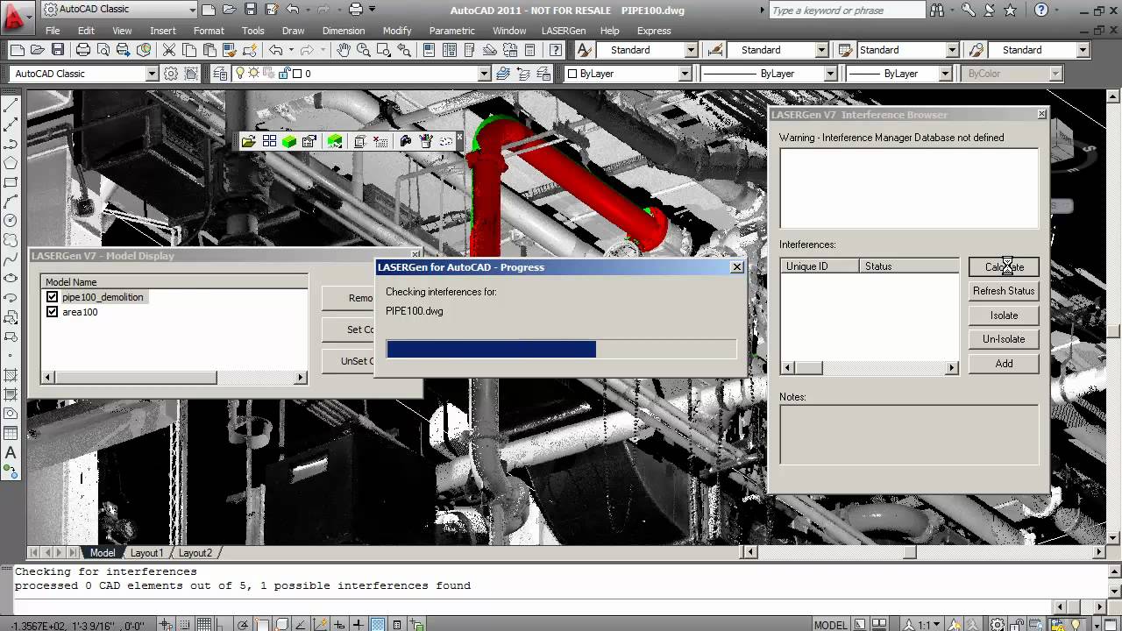
Task: Click the Cut scissors icon
Action: [x=168, y=50]
